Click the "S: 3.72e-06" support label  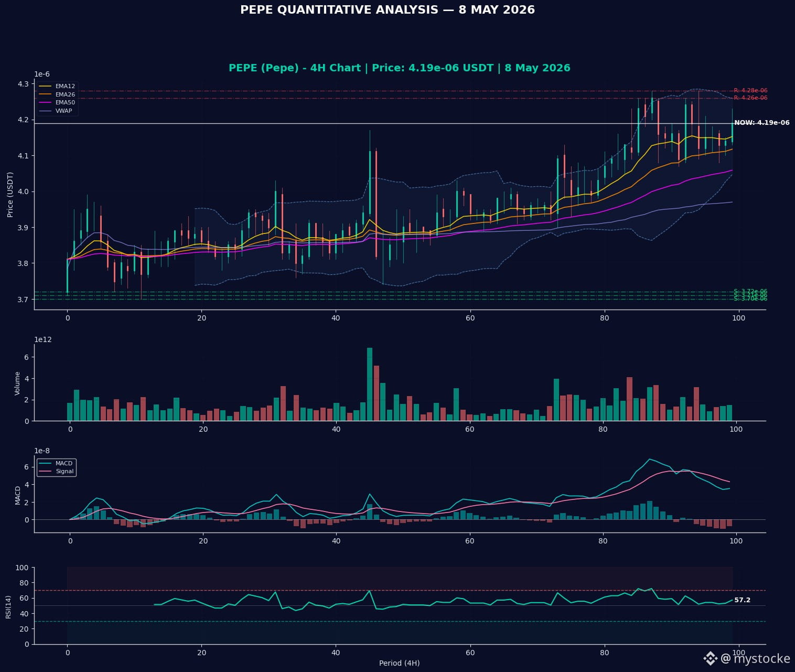pyautogui.click(x=750, y=291)
